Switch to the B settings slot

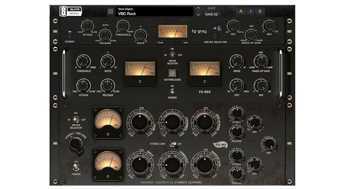click(260, 11)
